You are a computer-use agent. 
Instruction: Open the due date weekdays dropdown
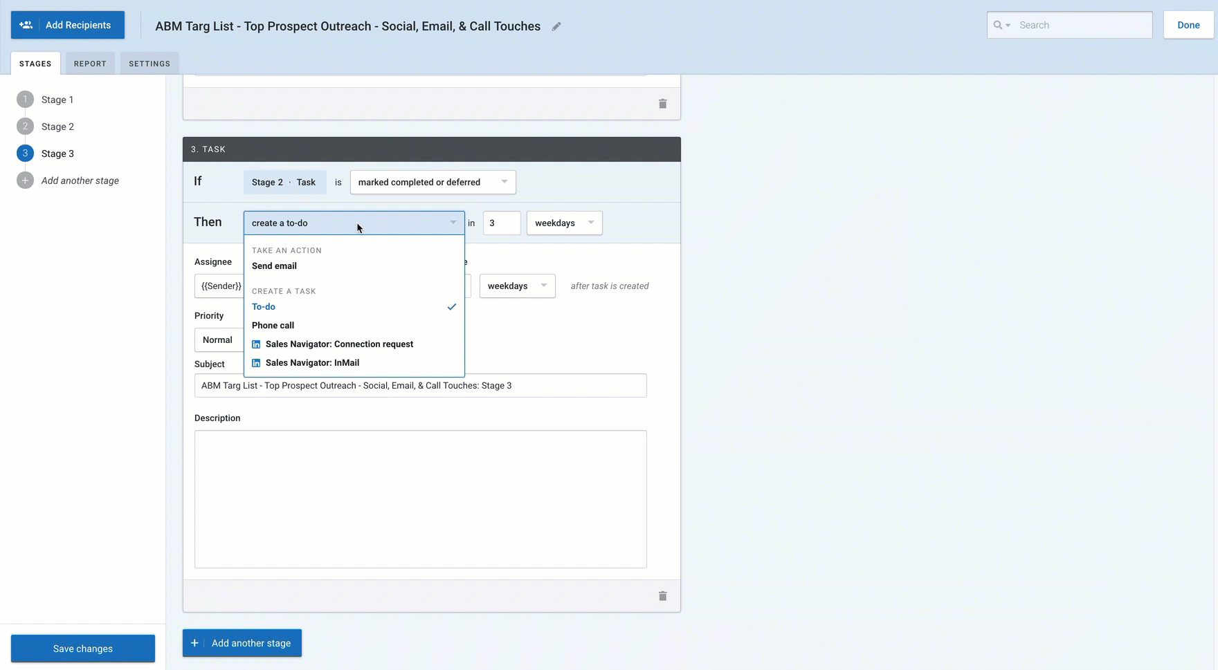(x=517, y=286)
